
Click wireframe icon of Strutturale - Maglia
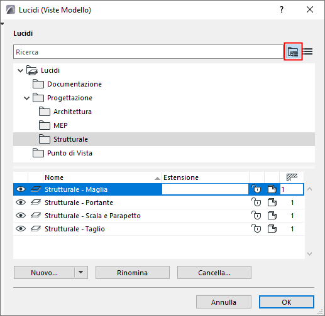point(36,189)
